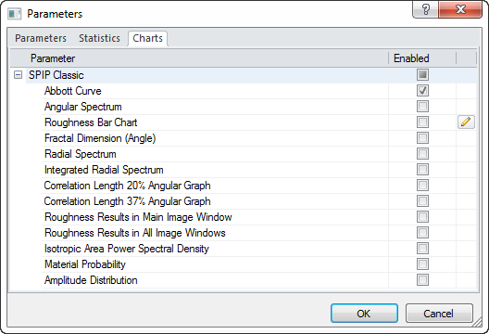This screenshot has height=334, width=489.
Task: Check the Amplitude Distribution checkbox
Action: tap(422, 280)
